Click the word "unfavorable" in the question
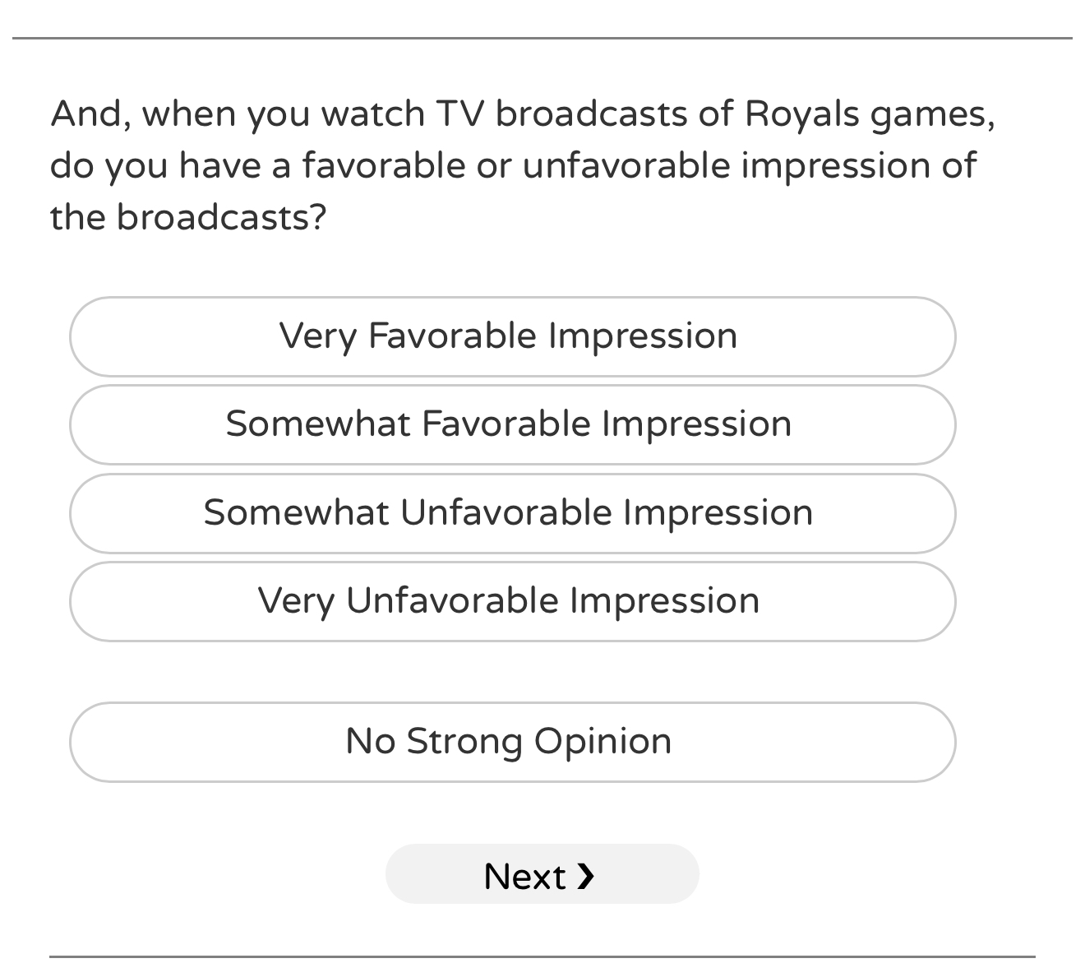1085x977 pixels. 626,165
